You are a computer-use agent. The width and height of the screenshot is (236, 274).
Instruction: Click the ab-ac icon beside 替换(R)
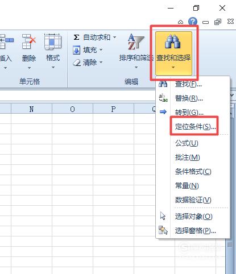pyautogui.click(x=163, y=98)
